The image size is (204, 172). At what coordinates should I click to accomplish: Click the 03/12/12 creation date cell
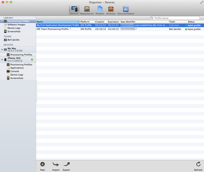click(100, 25)
